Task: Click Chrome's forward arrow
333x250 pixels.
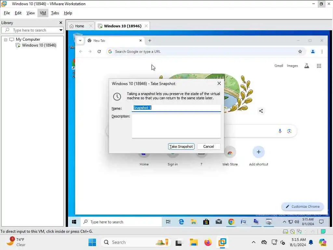Action: pos(90,51)
